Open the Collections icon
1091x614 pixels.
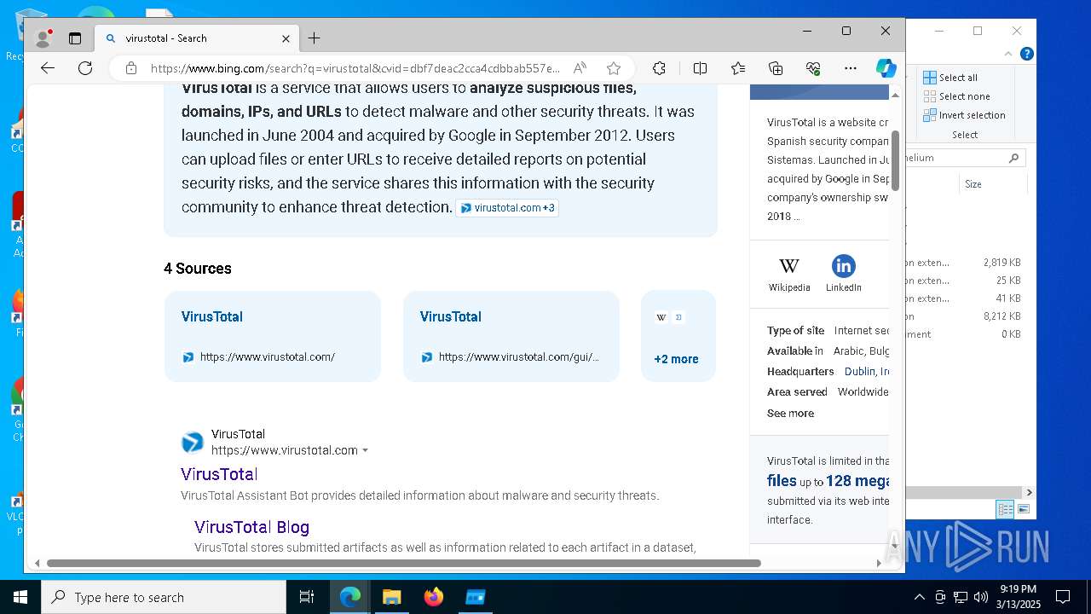[x=776, y=68]
